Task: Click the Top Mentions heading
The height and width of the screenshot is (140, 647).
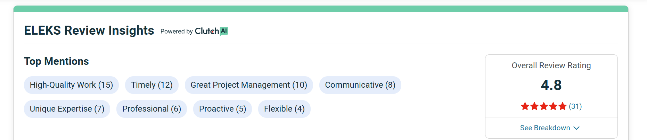Action: [56, 61]
